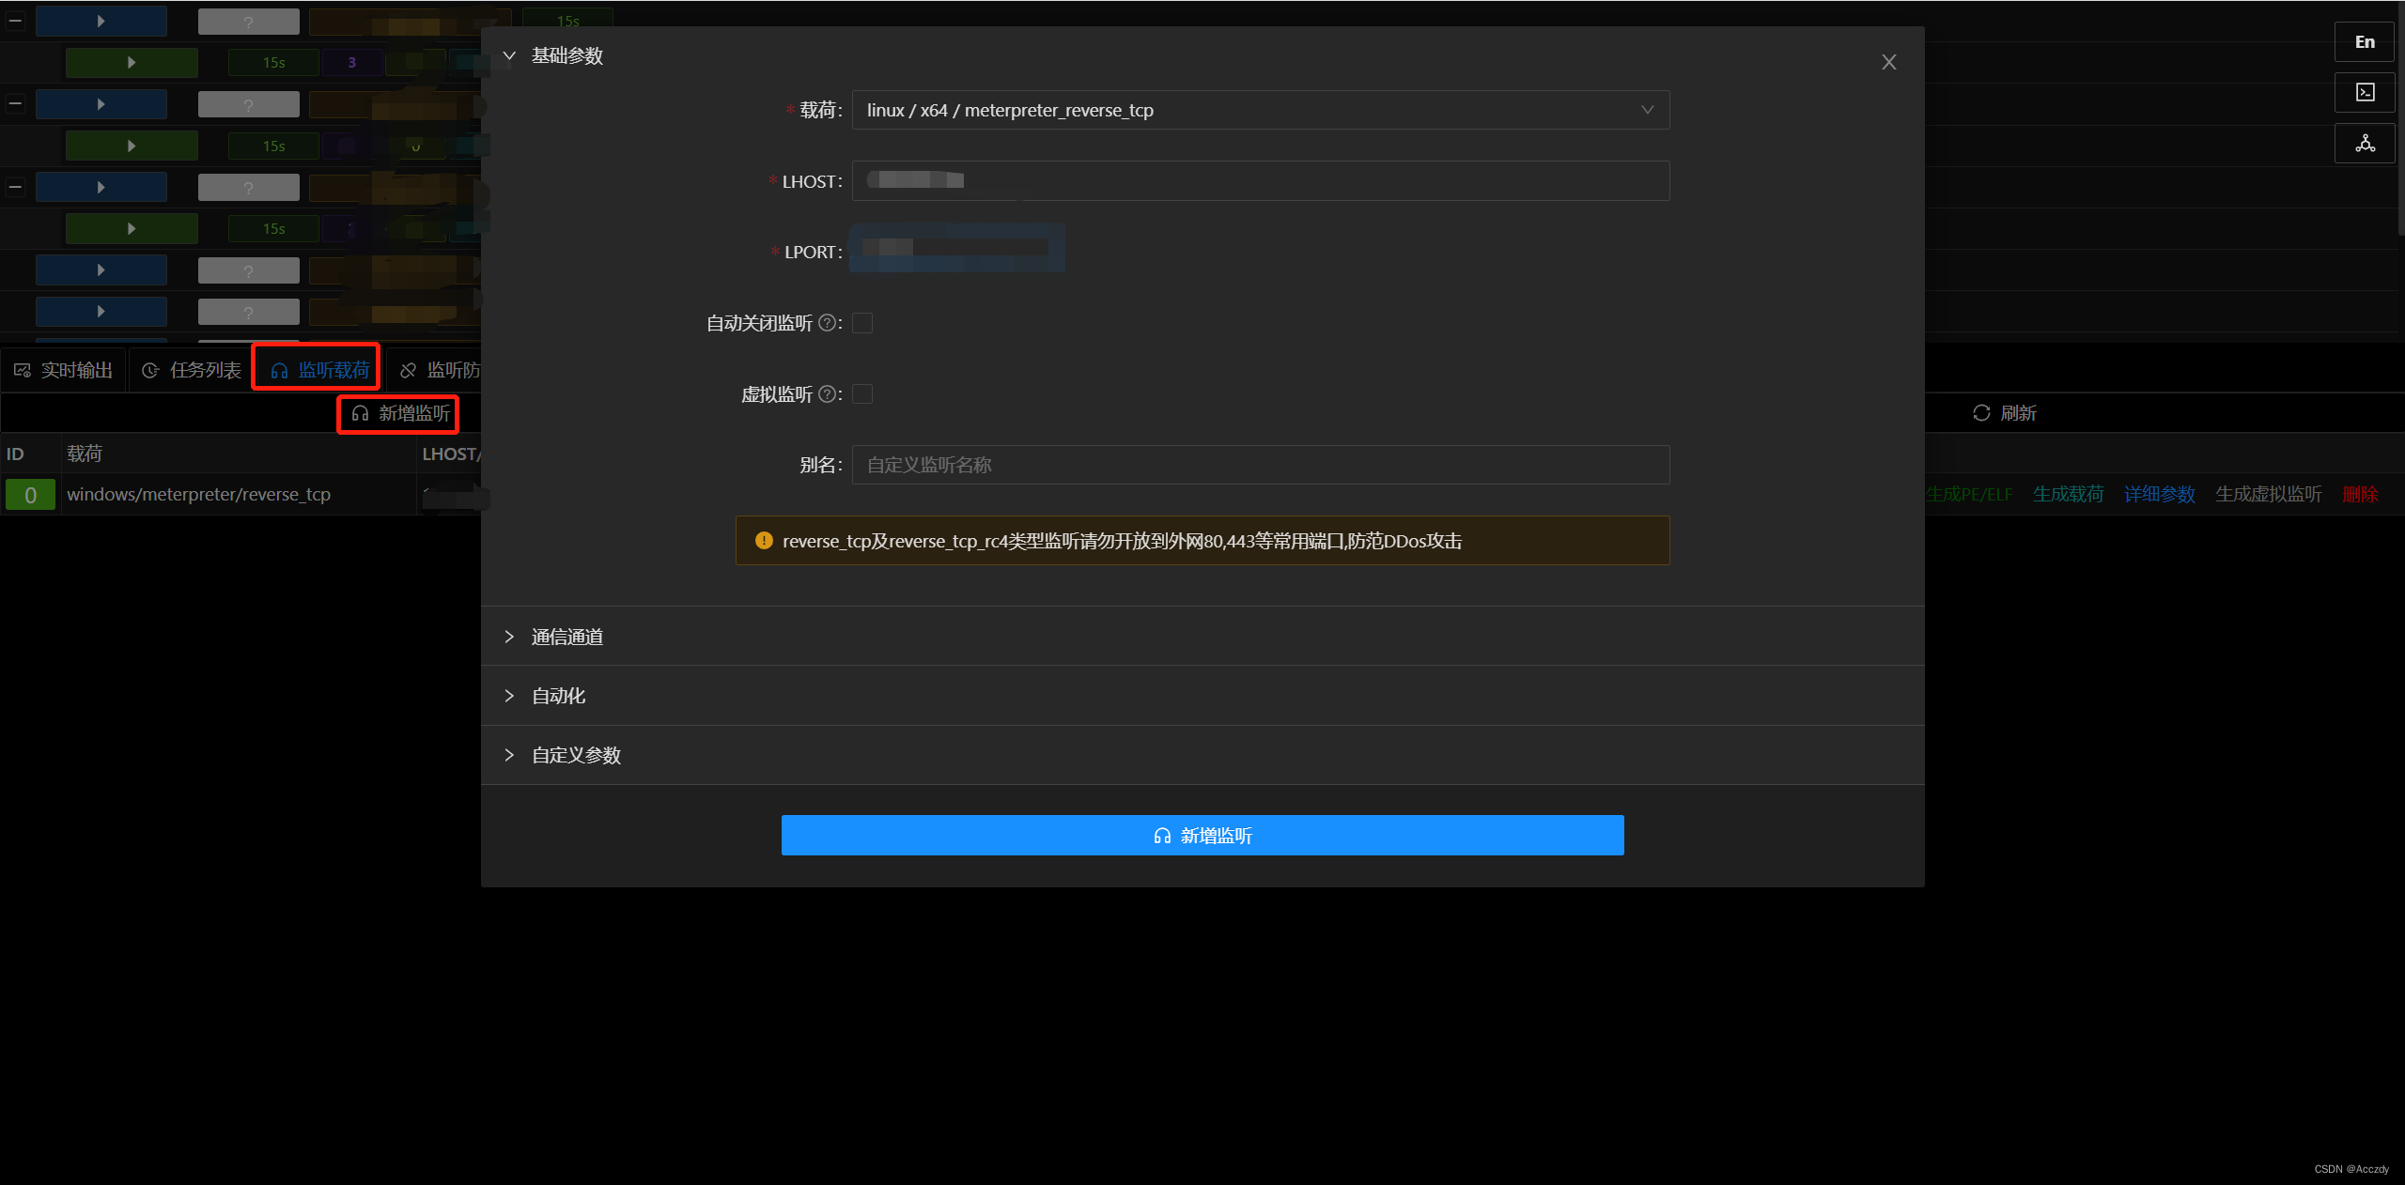The height and width of the screenshot is (1185, 2405).
Task: Open the 详细参数 link
Action: click(2159, 494)
